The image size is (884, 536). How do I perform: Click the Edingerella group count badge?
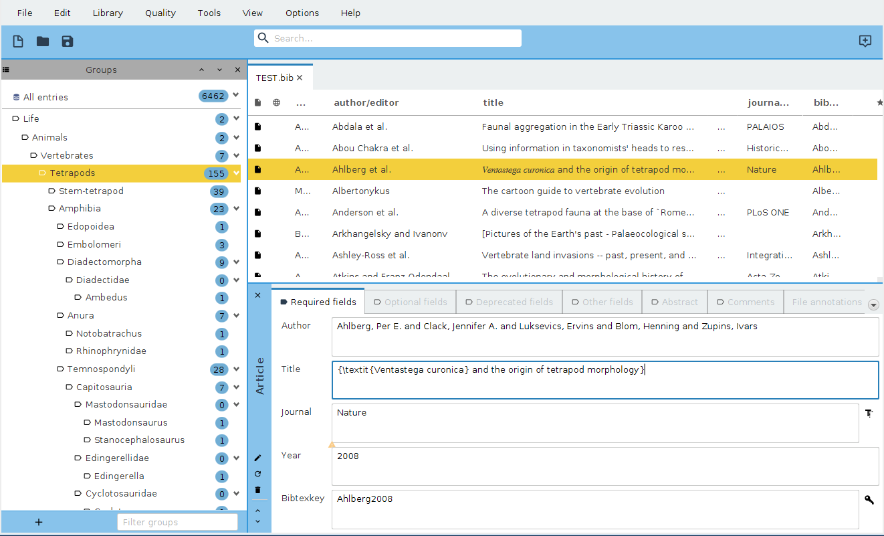[x=221, y=476]
